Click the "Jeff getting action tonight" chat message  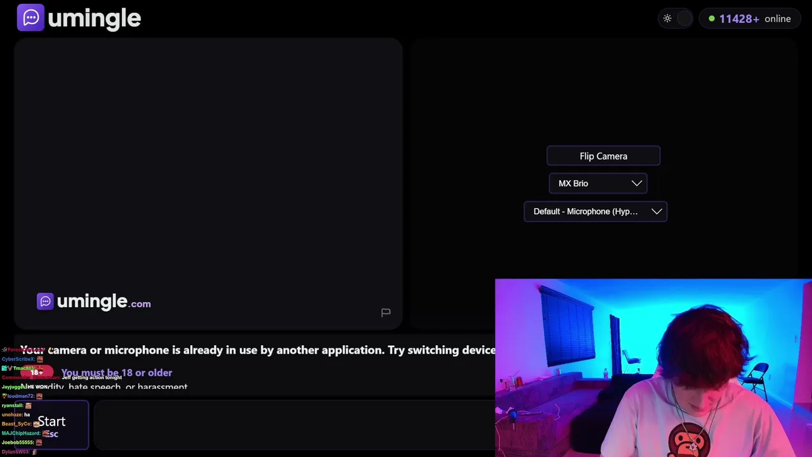(x=92, y=378)
